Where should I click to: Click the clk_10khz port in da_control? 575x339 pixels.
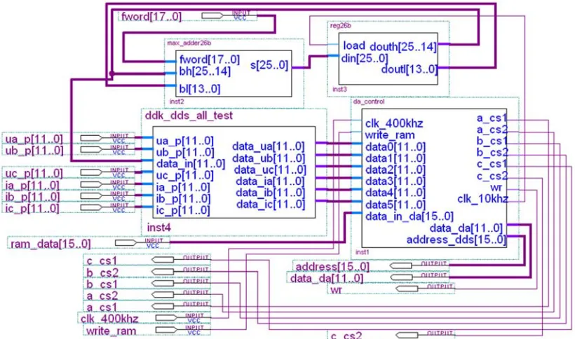[x=482, y=199]
